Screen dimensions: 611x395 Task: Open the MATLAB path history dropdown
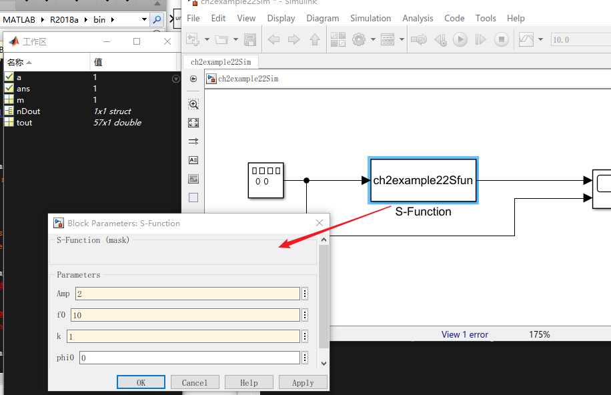(x=144, y=19)
